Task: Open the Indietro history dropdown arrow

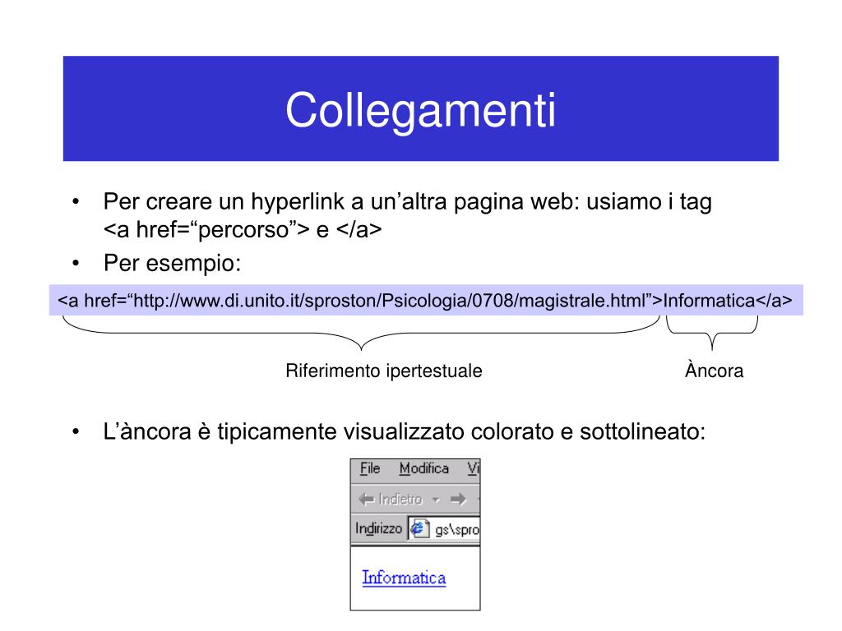Action: click(436, 500)
